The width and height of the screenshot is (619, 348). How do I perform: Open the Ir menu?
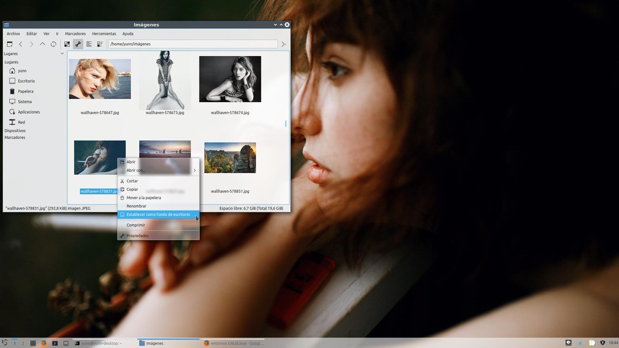click(57, 34)
